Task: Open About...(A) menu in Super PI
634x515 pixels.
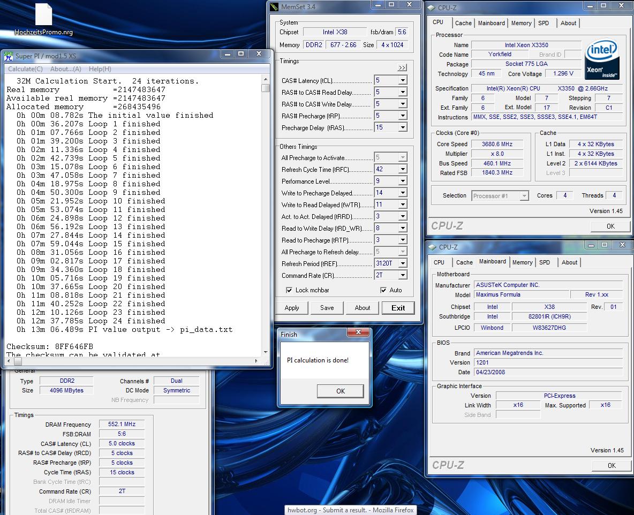Action: point(66,69)
